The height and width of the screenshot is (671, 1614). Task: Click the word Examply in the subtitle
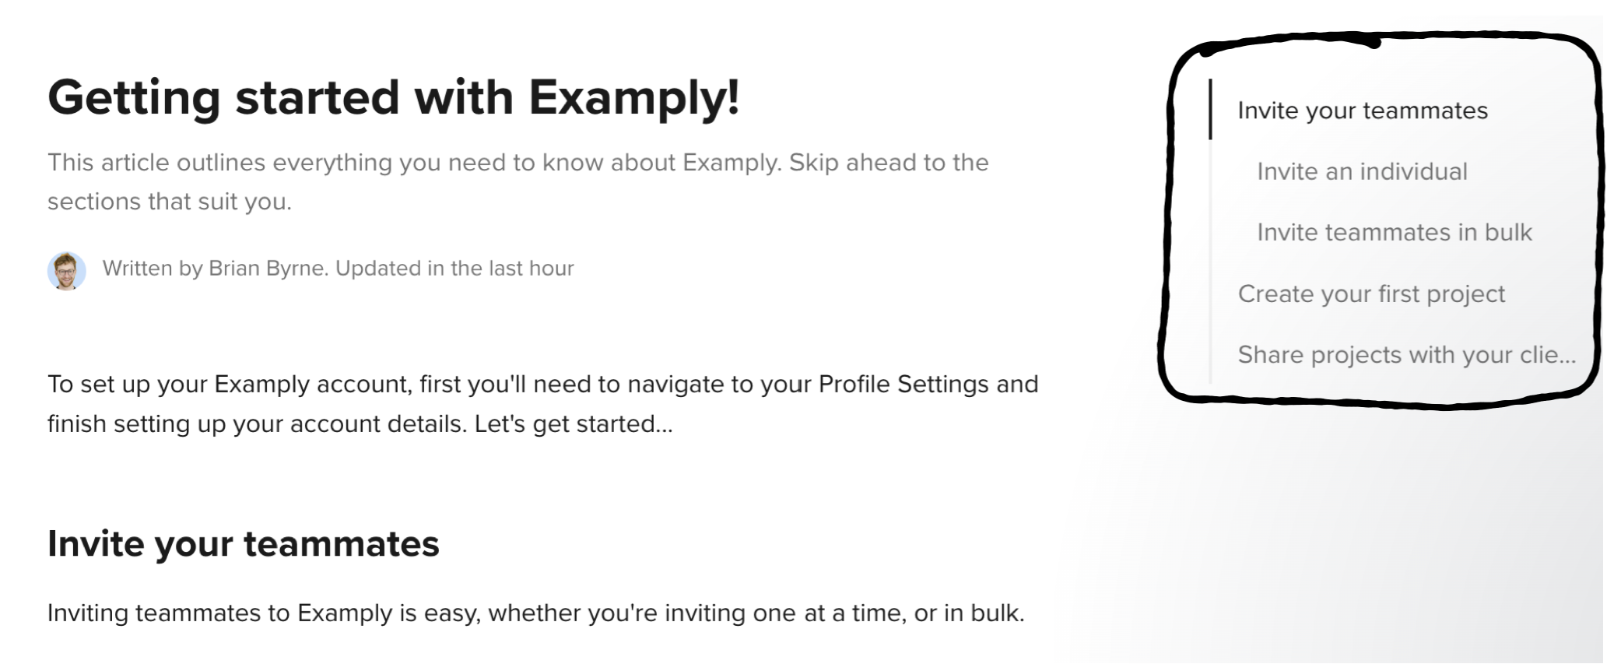[732, 163]
